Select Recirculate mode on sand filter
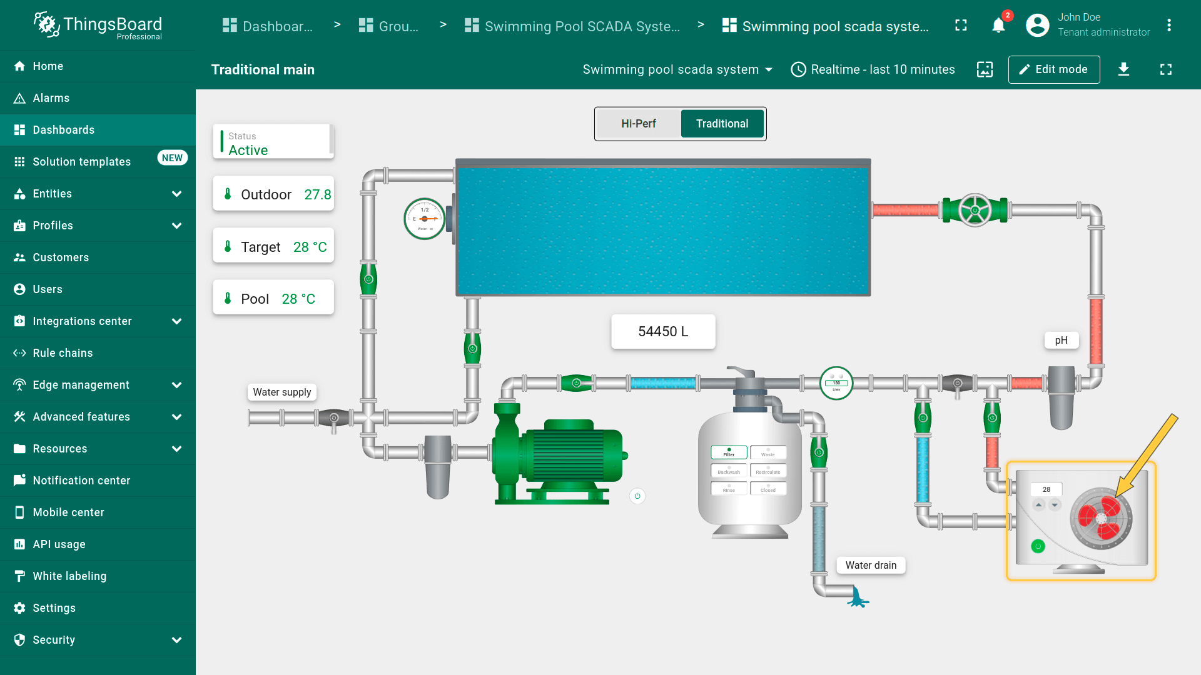This screenshot has height=675, width=1201. point(768,471)
